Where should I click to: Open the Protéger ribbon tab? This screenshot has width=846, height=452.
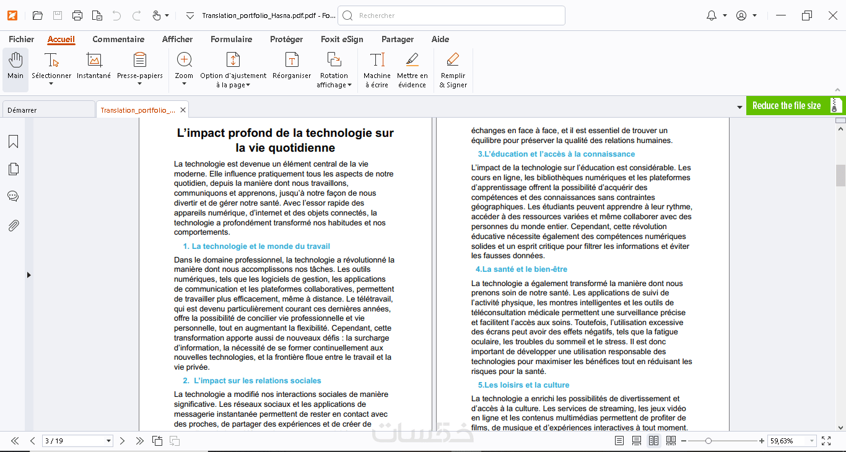coord(287,39)
